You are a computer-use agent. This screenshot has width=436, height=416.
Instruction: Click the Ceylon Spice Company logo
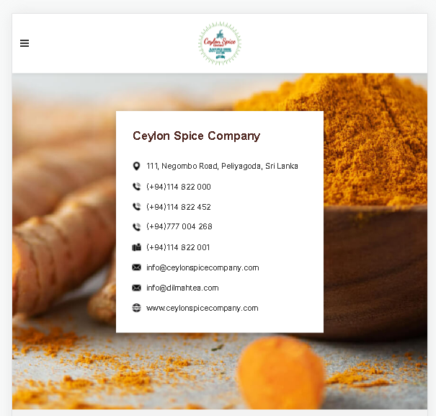coord(220,43)
